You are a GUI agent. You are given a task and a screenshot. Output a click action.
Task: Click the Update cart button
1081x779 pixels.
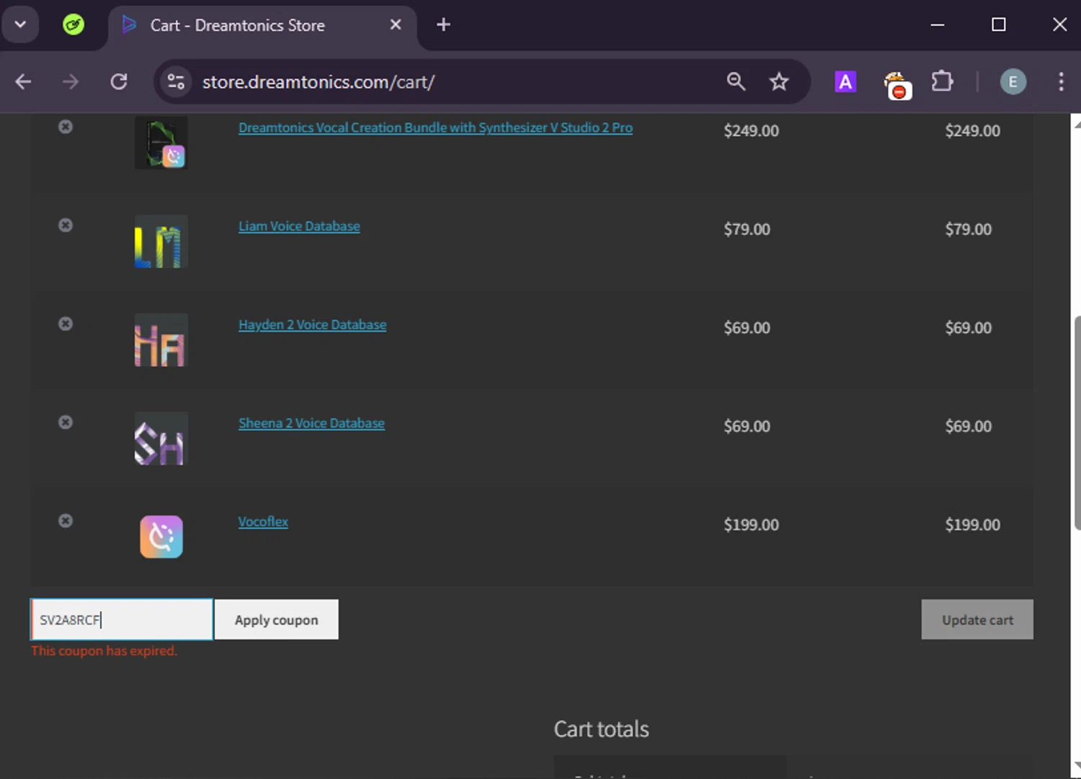977,620
